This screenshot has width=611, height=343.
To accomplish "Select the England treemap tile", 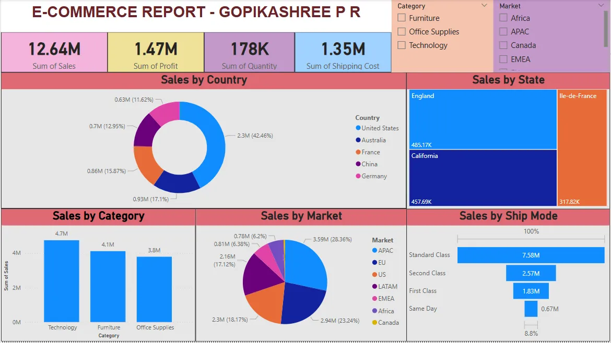I will click(x=483, y=119).
